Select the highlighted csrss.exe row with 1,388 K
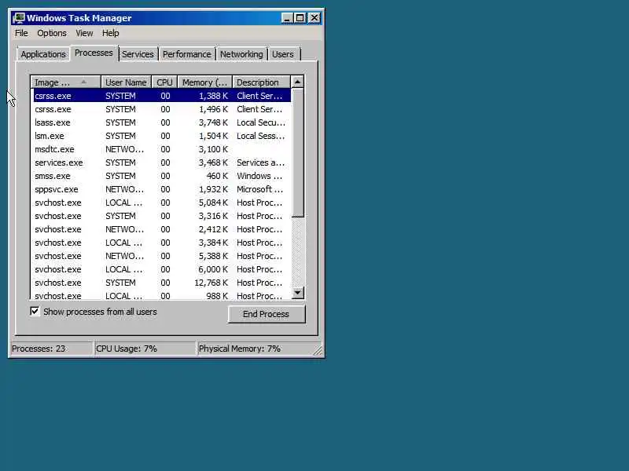 [162, 96]
